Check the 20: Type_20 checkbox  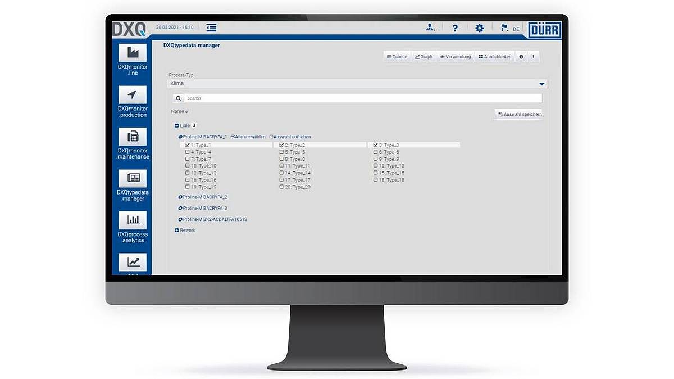[281, 187]
